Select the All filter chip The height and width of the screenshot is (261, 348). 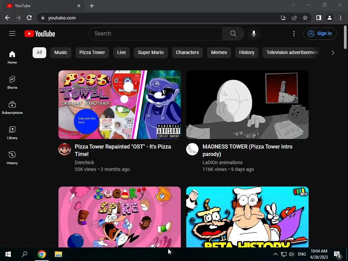pyautogui.click(x=39, y=53)
